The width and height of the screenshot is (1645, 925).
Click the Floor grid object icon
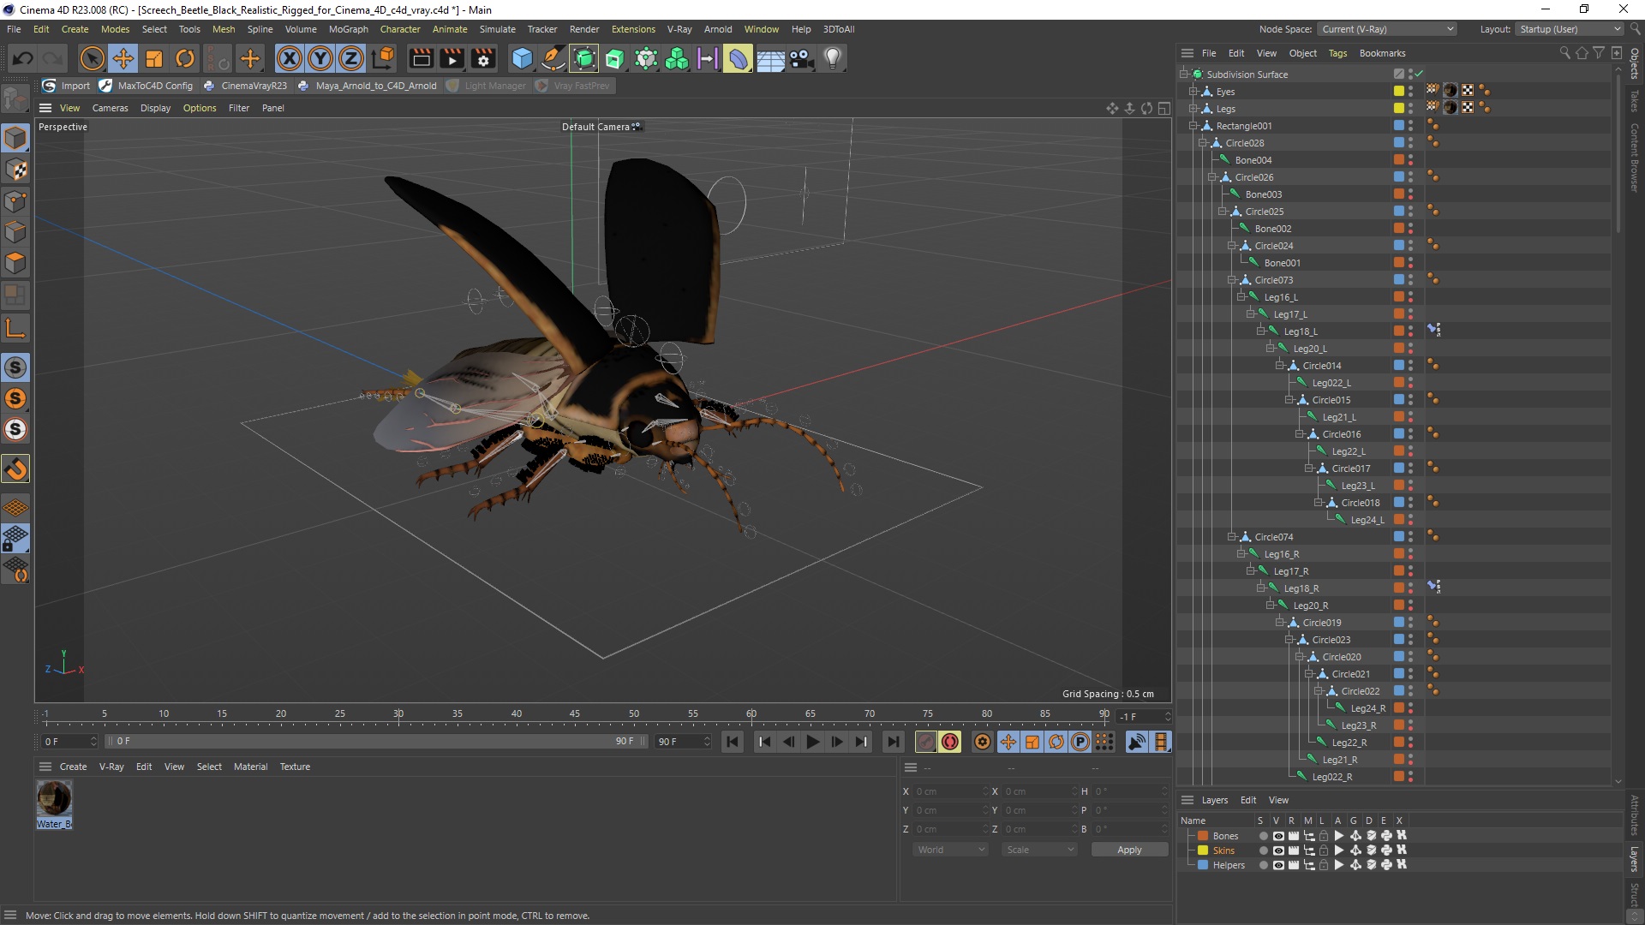pos(770,58)
